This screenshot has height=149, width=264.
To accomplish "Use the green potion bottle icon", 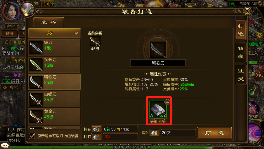I will pos(254,90).
